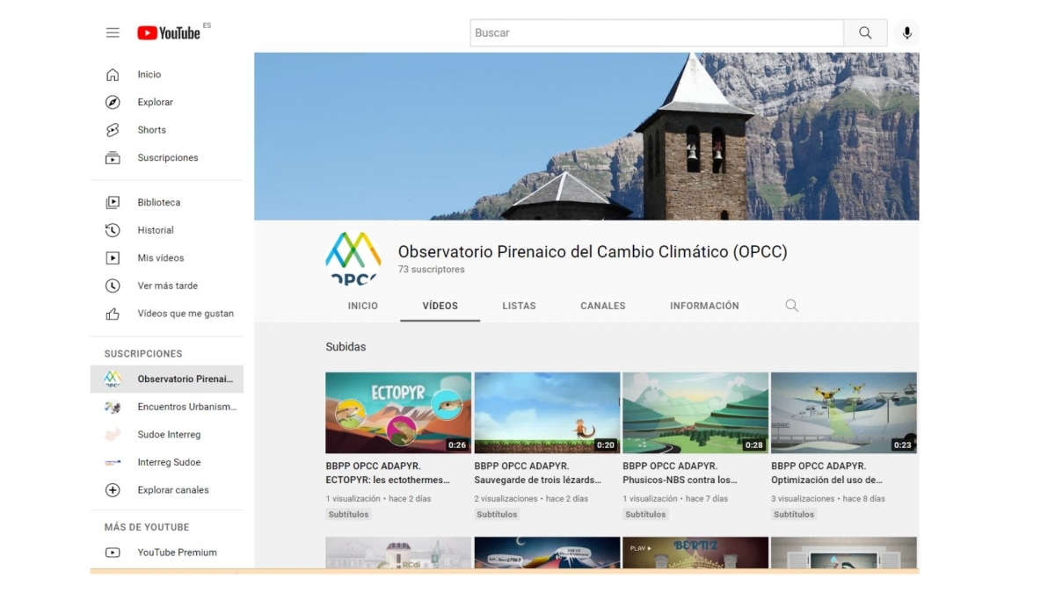
Task: Play the ECTOPYR video thumbnail
Action: [x=398, y=413]
